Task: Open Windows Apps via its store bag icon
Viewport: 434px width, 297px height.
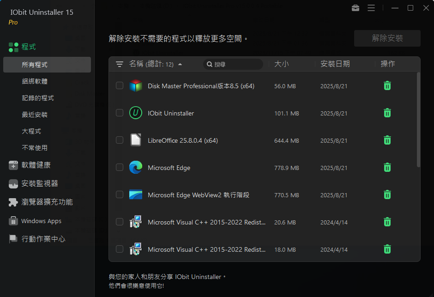Action: point(13,221)
